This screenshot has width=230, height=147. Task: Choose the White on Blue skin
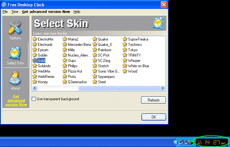[138, 66]
